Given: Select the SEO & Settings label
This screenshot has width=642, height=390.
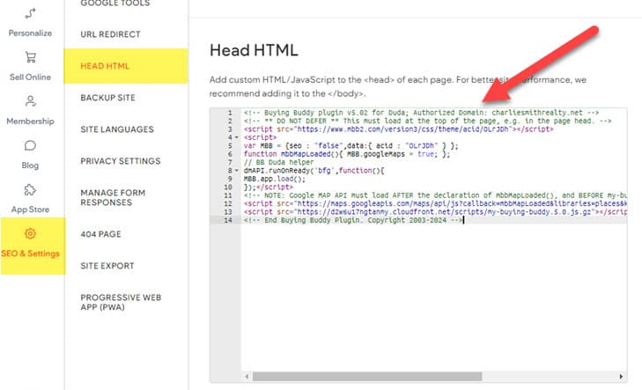Looking at the screenshot, I should pyautogui.click(x=30, y=254).
